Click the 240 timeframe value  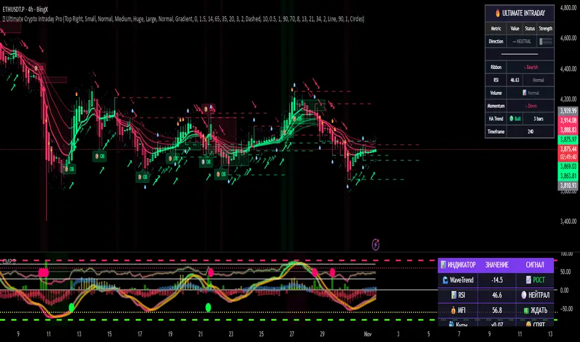click(530, 132)
